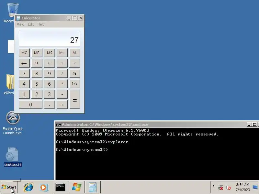Open the Calculator Edit menu

point(31,24)
